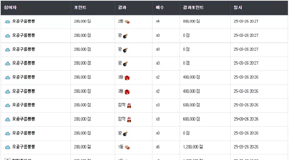This screenshot has height=160, width=289.
Task: Sort by the 일시 date column header
Action: (x=238, y=8)
